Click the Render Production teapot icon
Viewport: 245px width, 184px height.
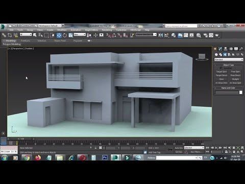point(217,35)
